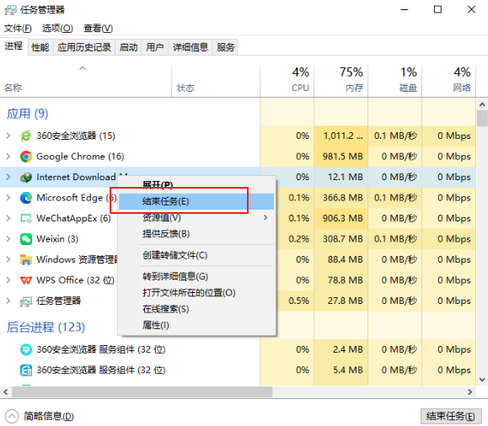Click the WPS Office red icon
This screenshot has height=426, width=488.
(x=26, y=280)
